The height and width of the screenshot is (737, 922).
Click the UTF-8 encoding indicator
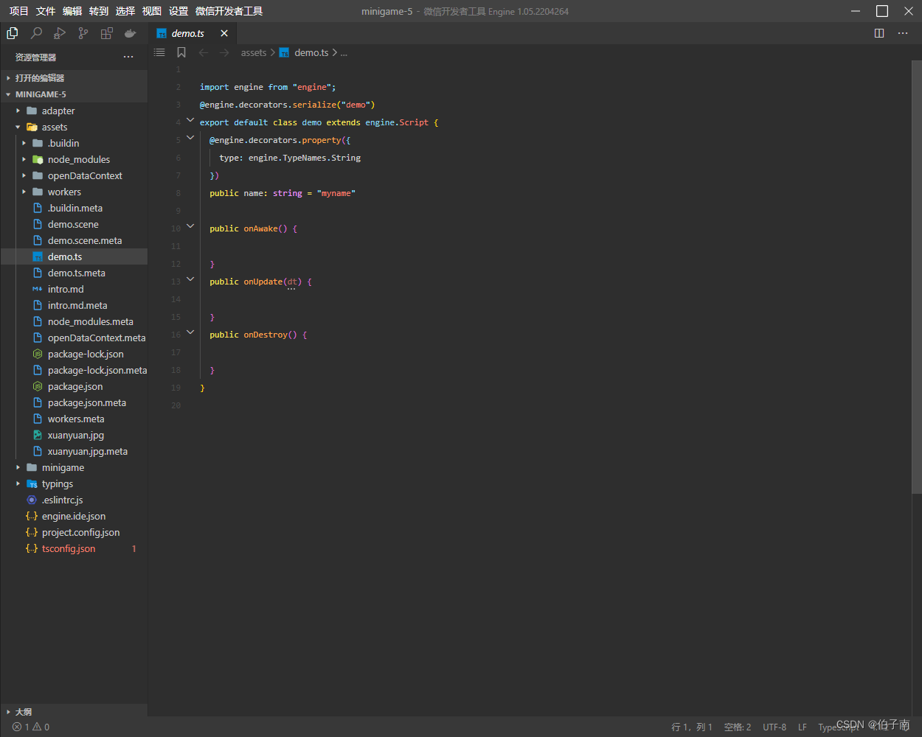tap(774, 727)
